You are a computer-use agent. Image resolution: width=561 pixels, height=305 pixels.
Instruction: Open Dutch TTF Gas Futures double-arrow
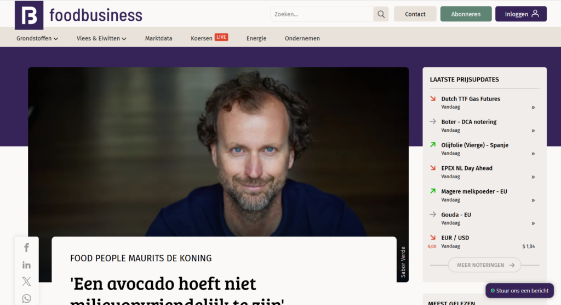tap(533, 108)
